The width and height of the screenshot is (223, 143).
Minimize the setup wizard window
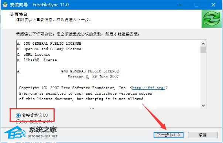tap(180, 5)
